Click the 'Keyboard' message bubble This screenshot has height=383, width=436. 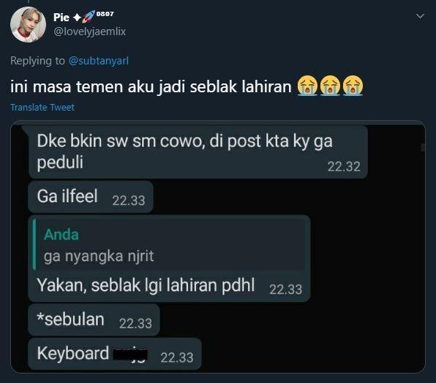[115, 354]
